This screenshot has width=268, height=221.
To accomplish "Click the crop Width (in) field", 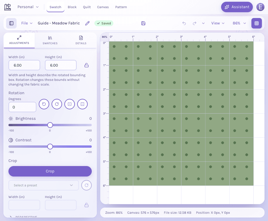I will [x=24, y=205].
